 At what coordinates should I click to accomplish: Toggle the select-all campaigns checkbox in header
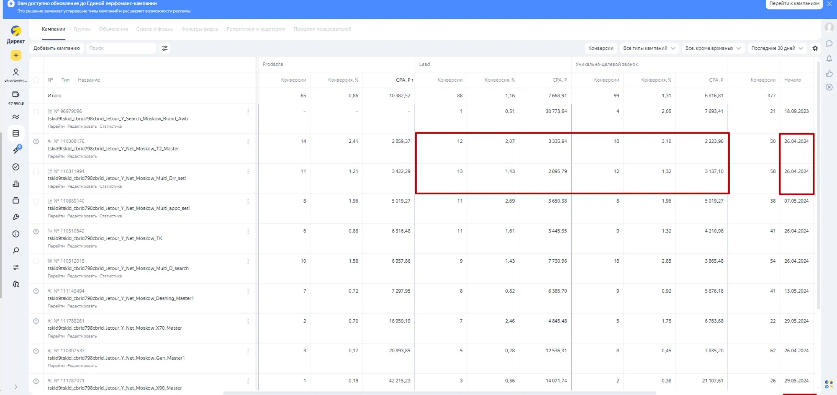tap(36, 80)
